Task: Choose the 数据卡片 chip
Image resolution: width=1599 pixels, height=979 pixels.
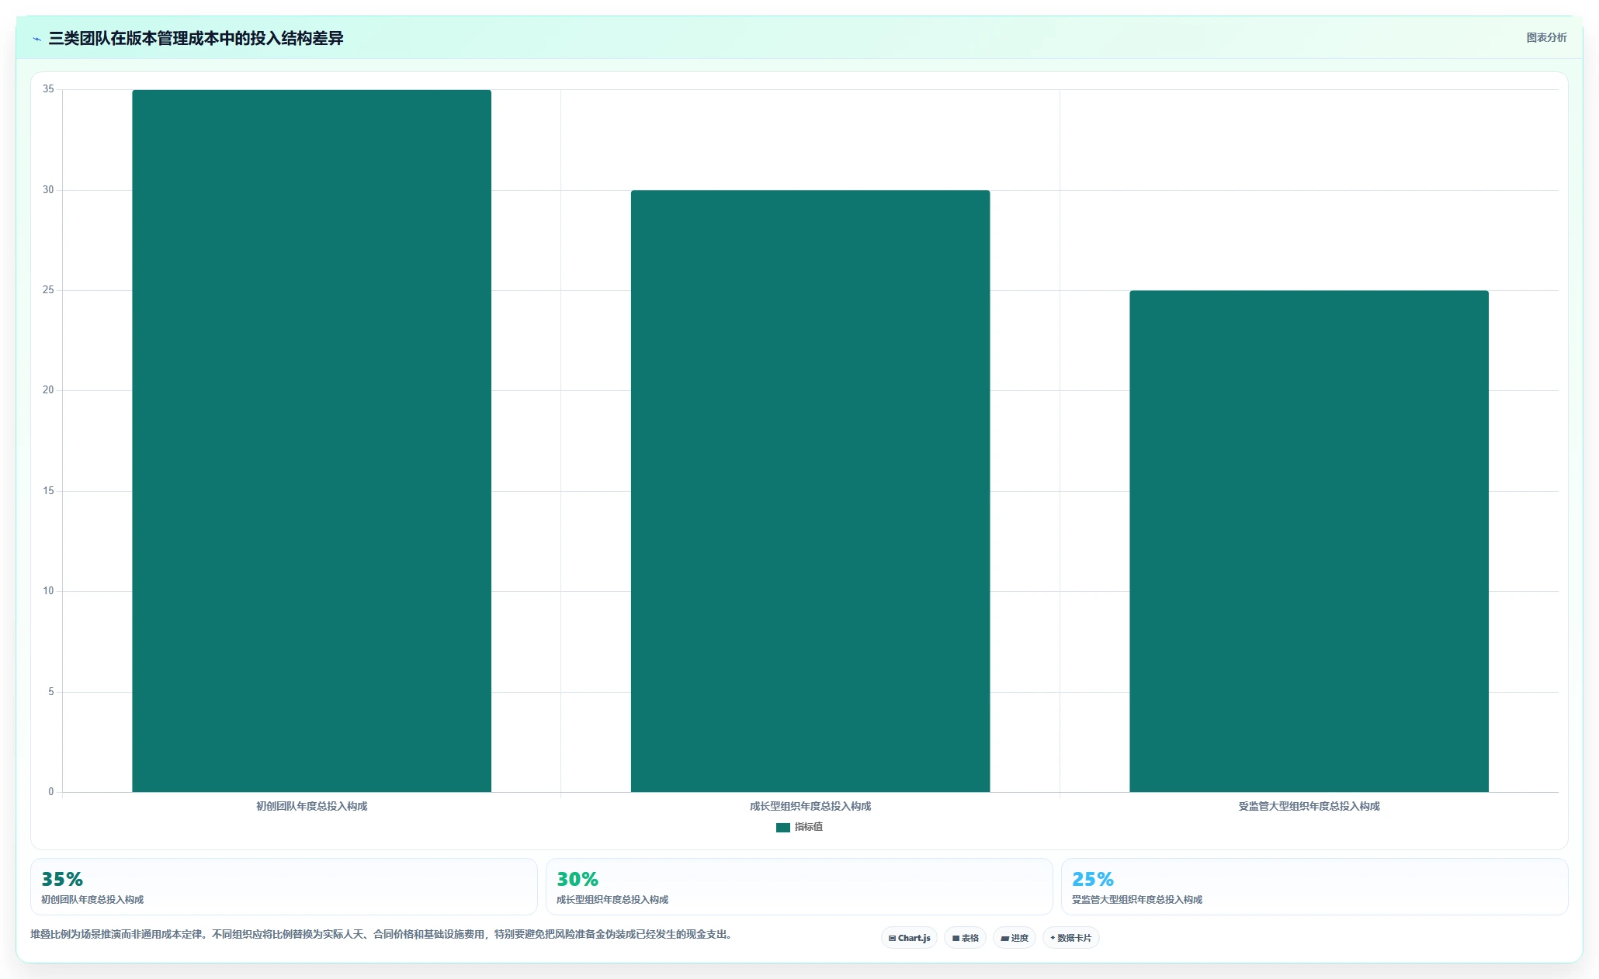Action: 1070,938
